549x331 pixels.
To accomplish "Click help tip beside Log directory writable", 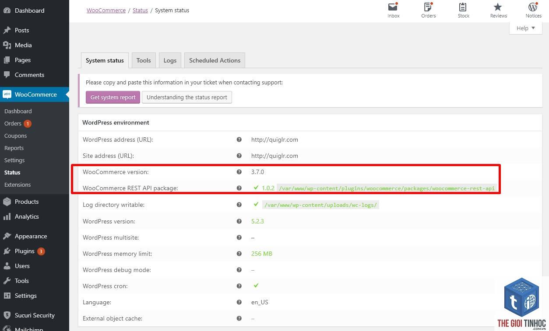I will point(239,205).
